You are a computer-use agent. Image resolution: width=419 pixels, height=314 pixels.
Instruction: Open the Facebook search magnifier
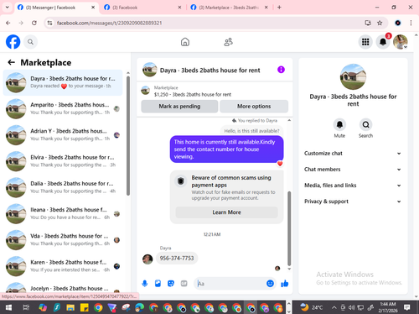[x=30, y=42]
